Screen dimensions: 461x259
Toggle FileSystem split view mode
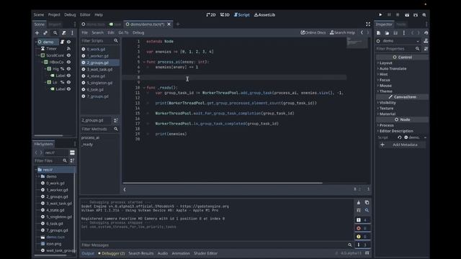[72, 153]
